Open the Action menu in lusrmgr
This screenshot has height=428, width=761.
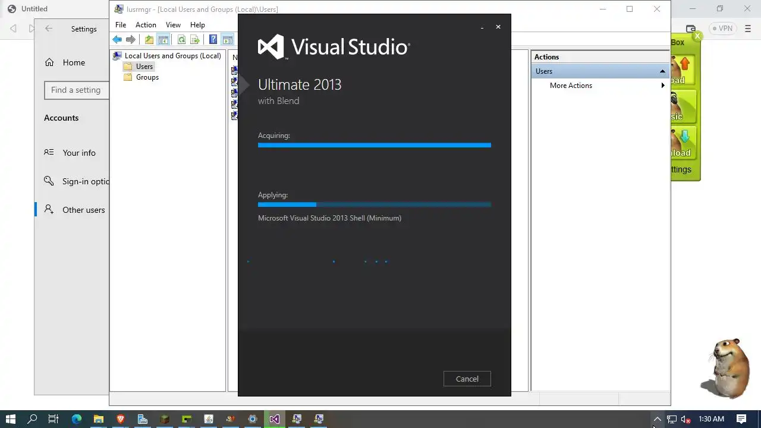pyautogui.click(x=146, y=25)
